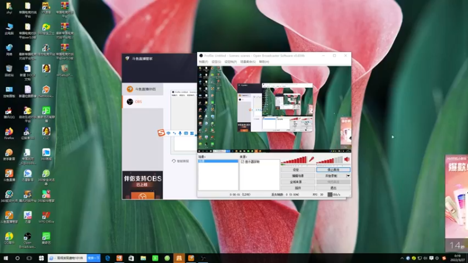Open the Windows Start menu

pyautogui.click(x=6, y=258)
